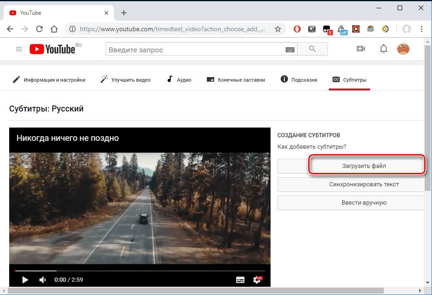Screen dimensions: 432x295
Task: Play the video
Action: coord(25,279)
